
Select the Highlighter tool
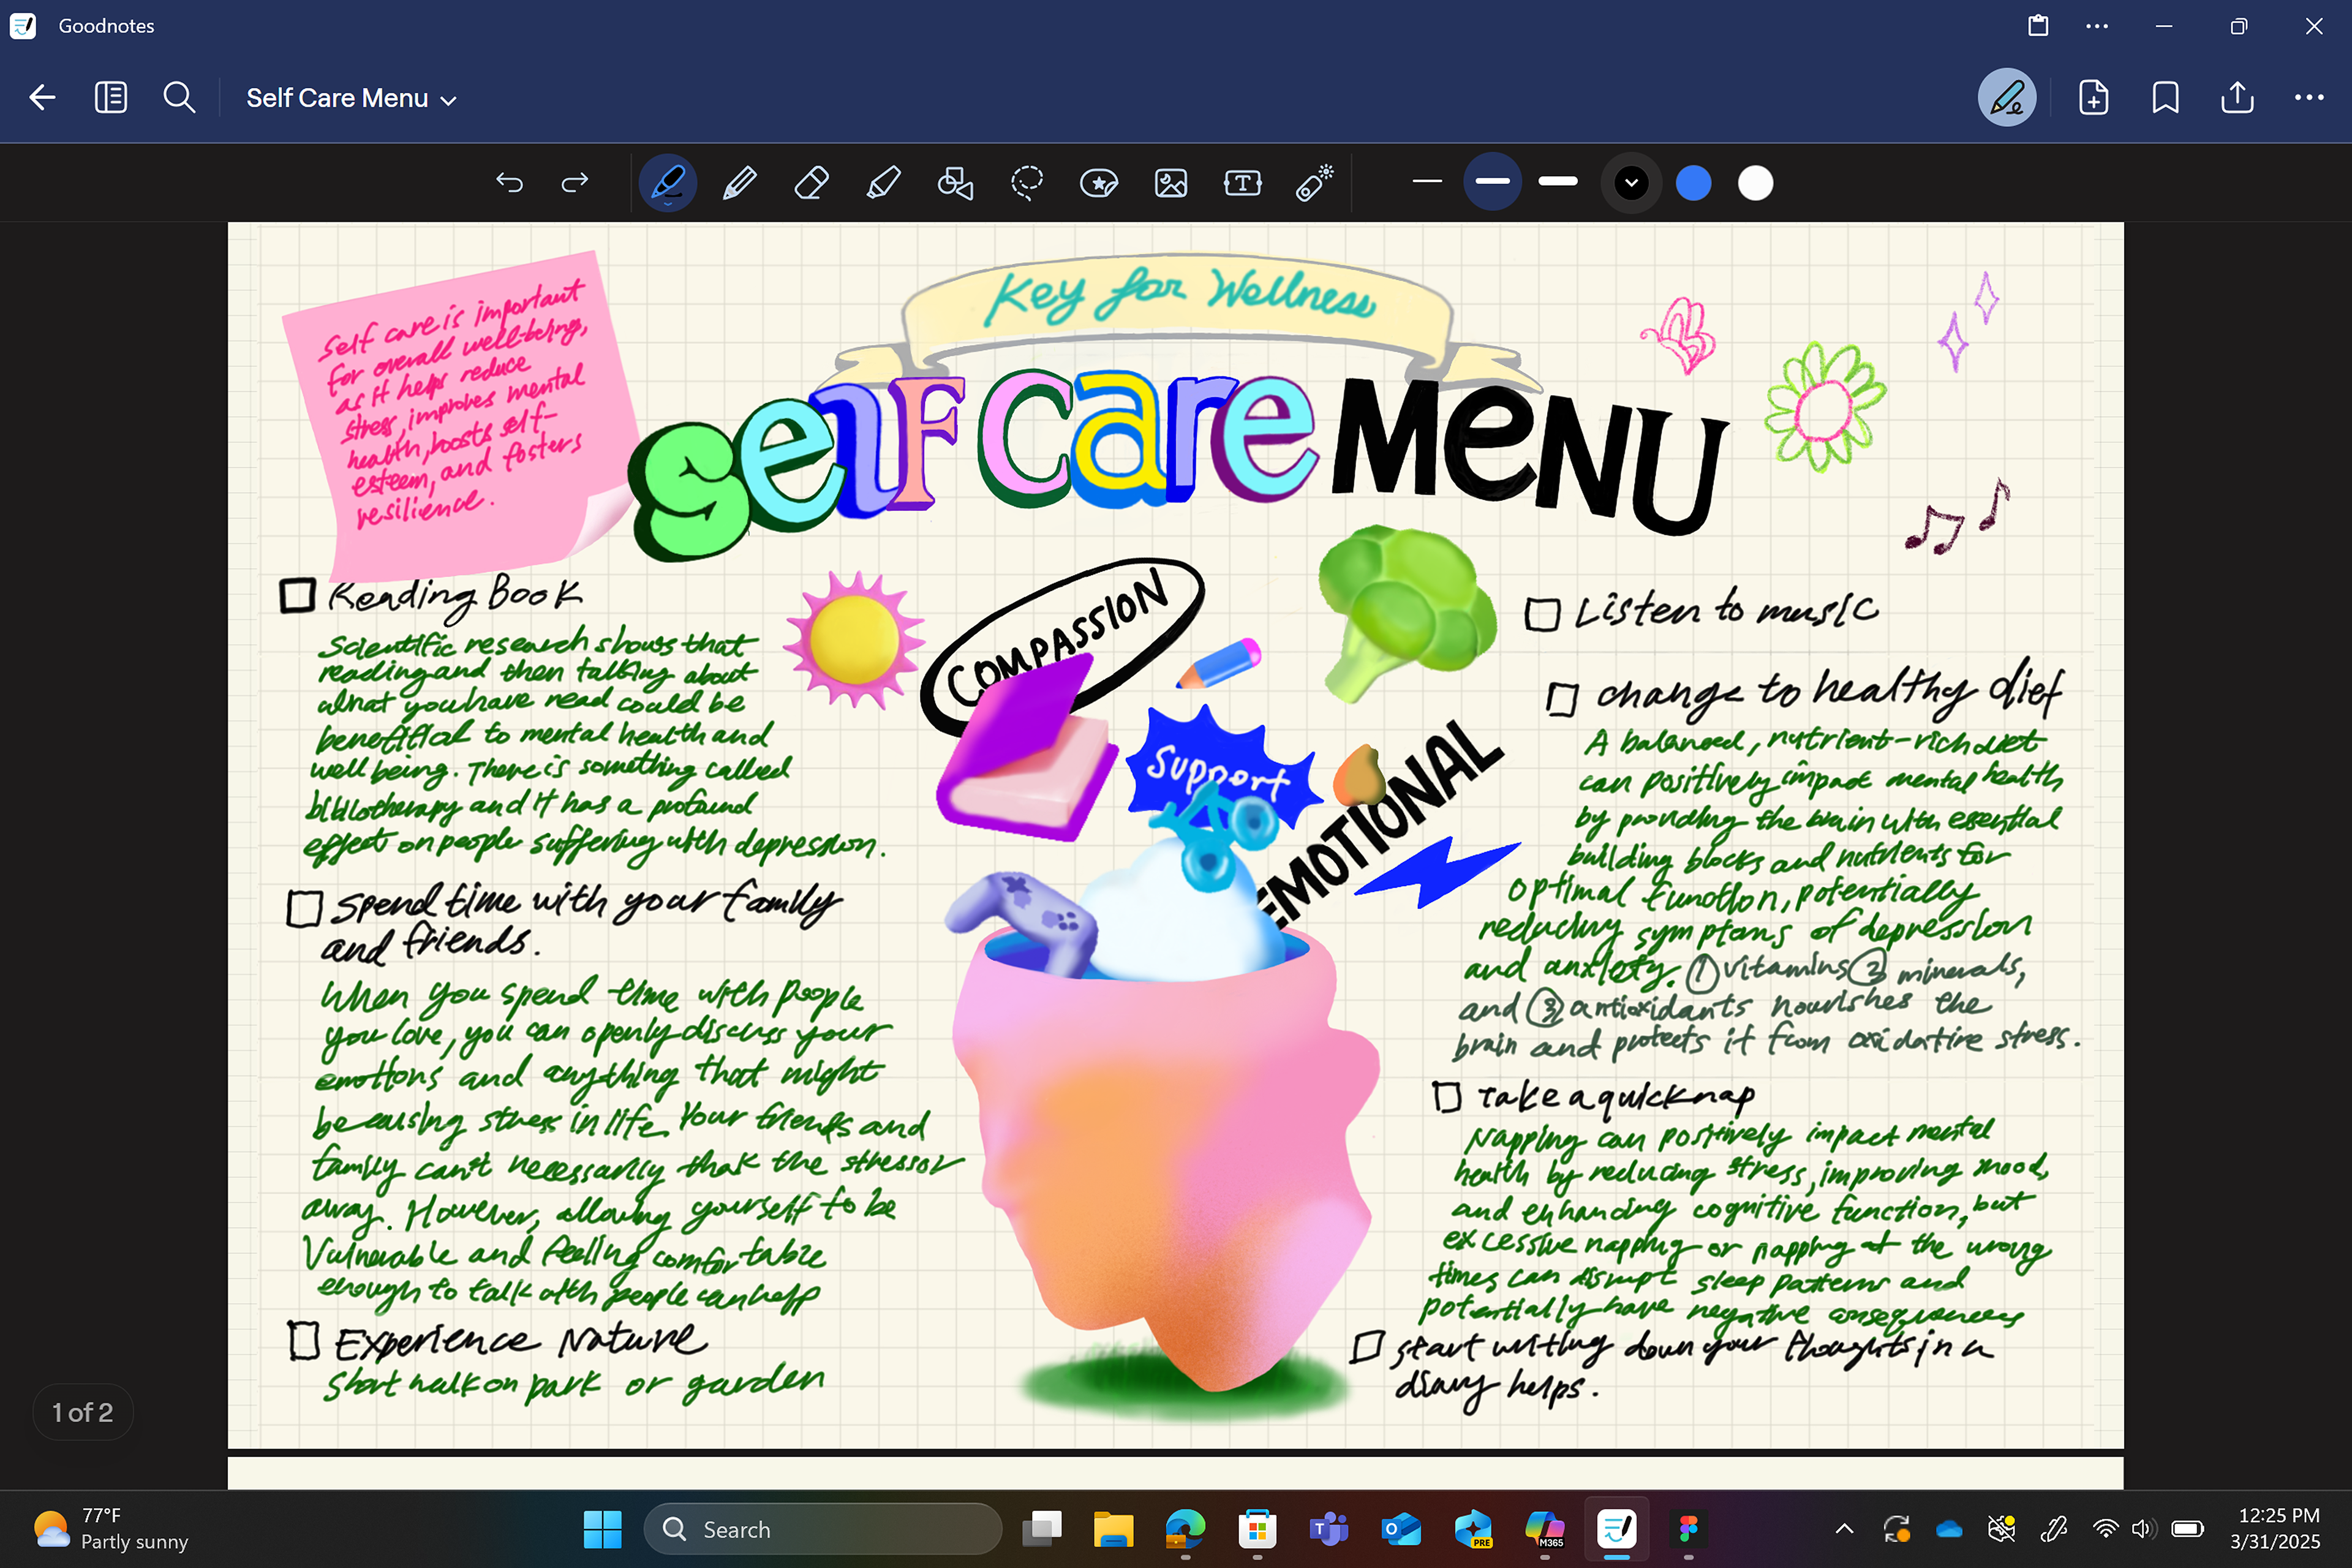[883, 183]
